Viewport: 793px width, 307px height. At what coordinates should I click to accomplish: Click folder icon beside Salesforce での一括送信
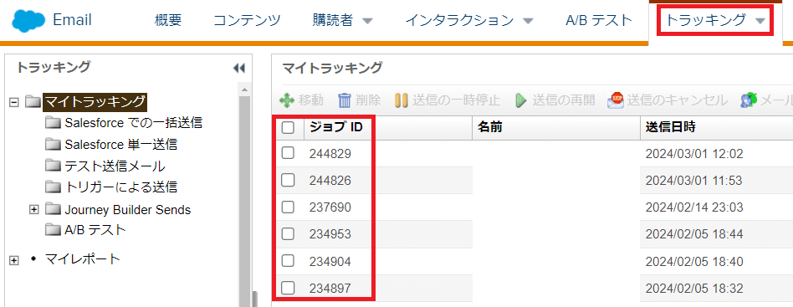(x=53, y=123)
